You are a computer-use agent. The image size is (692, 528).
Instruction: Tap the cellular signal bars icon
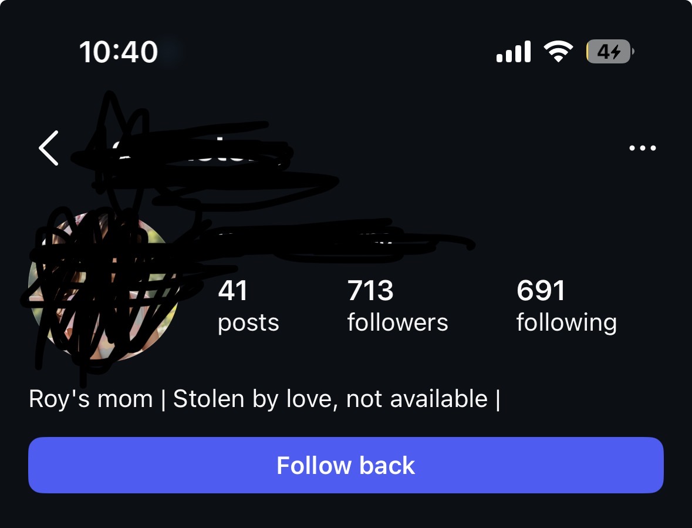pos(513,52)
